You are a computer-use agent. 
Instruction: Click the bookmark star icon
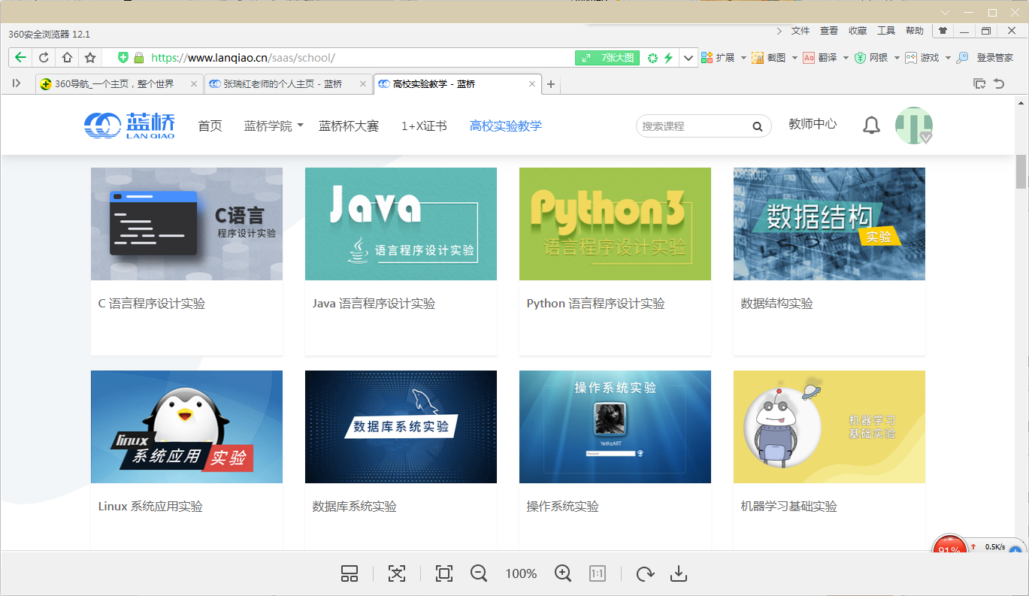90,58
